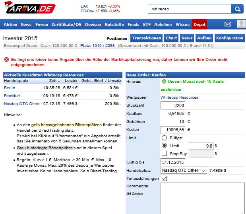The image size is (246, 214).
Task: Open the ETF menu
Action: [x=147, y=24]
